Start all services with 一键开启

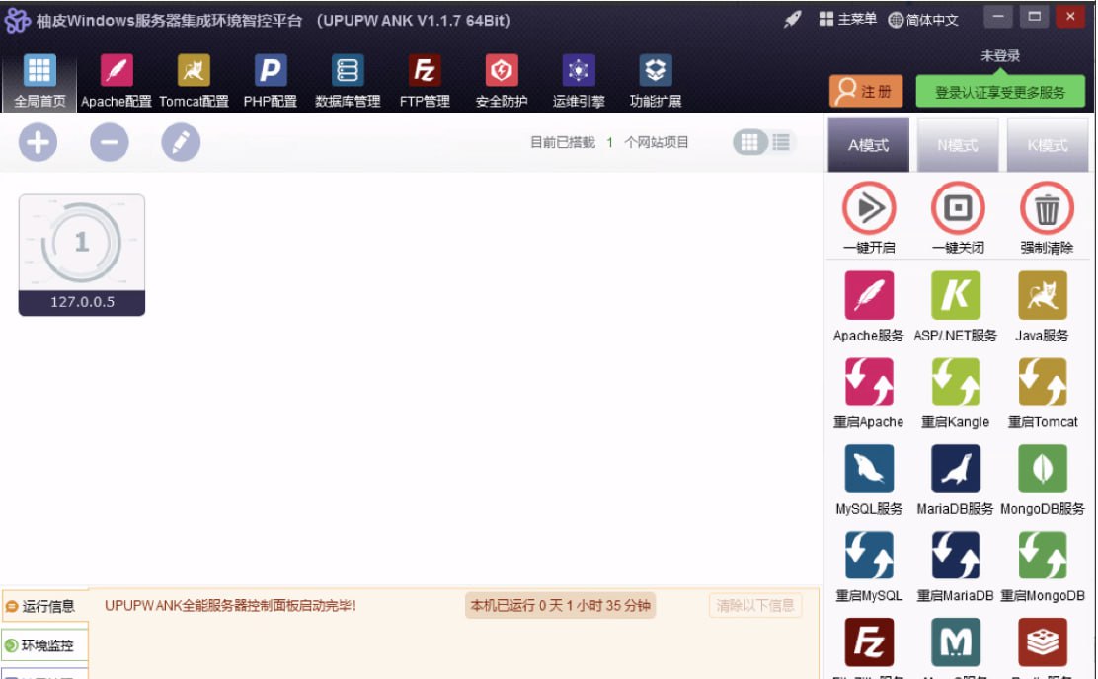click(x=868, y=208)
